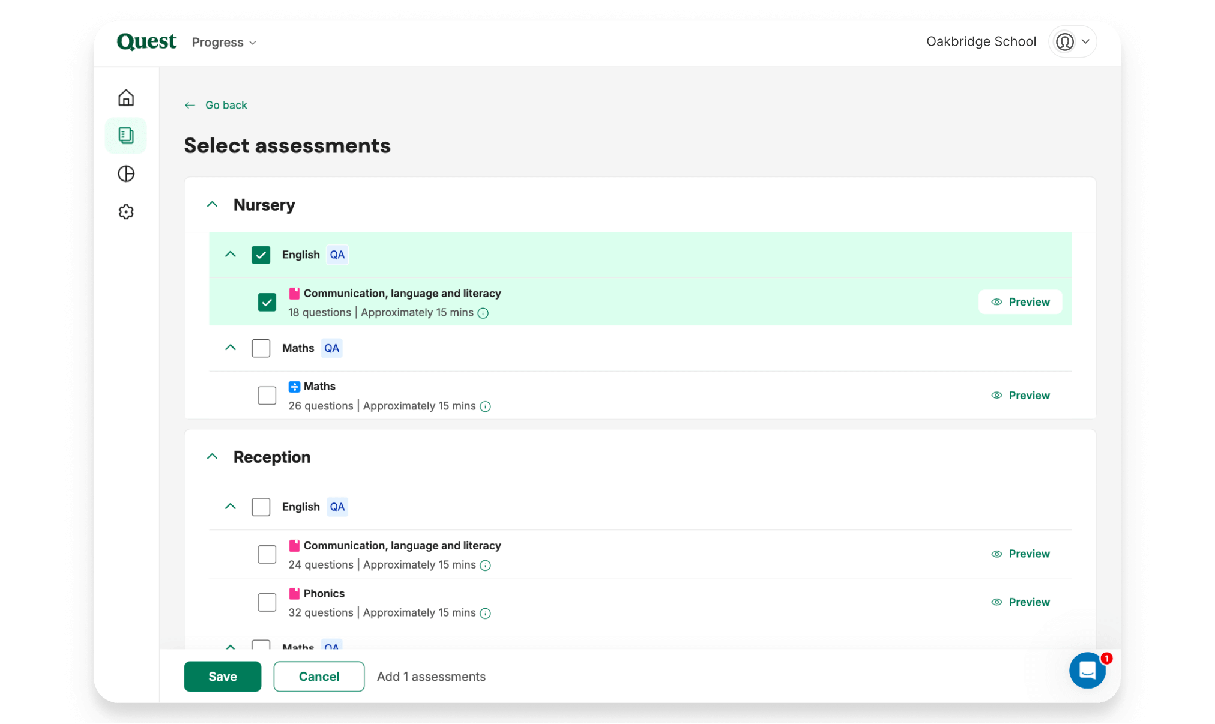The height and width of the screenshot is (724, 1215).
Task: Open the pie chart reports icon
Action: click(126, 174)
